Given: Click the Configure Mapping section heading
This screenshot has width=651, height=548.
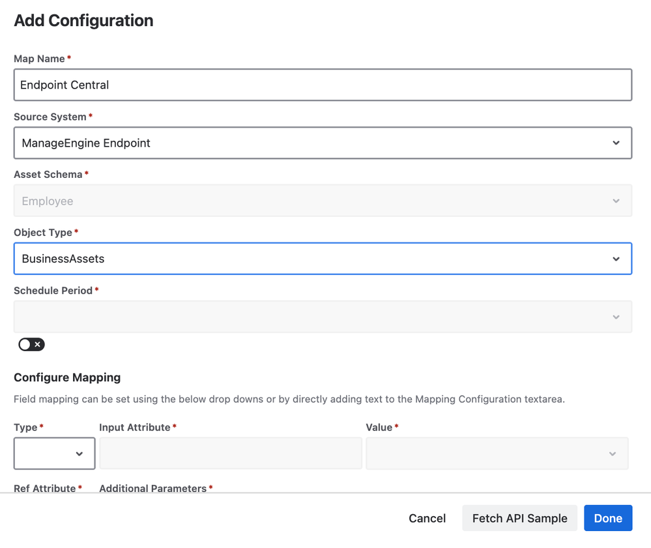Looking at the screenshot, I should pyautogui.click(x=67, y=378).
